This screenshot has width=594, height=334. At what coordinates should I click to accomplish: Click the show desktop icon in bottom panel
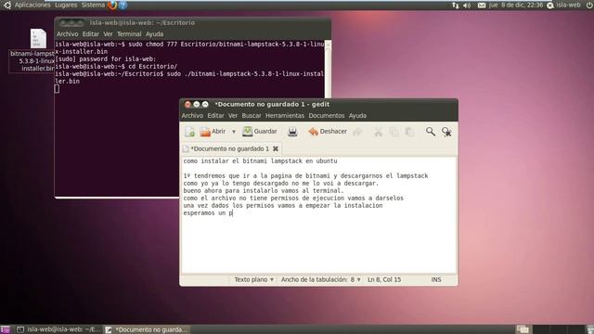click(x=5, y=329)
